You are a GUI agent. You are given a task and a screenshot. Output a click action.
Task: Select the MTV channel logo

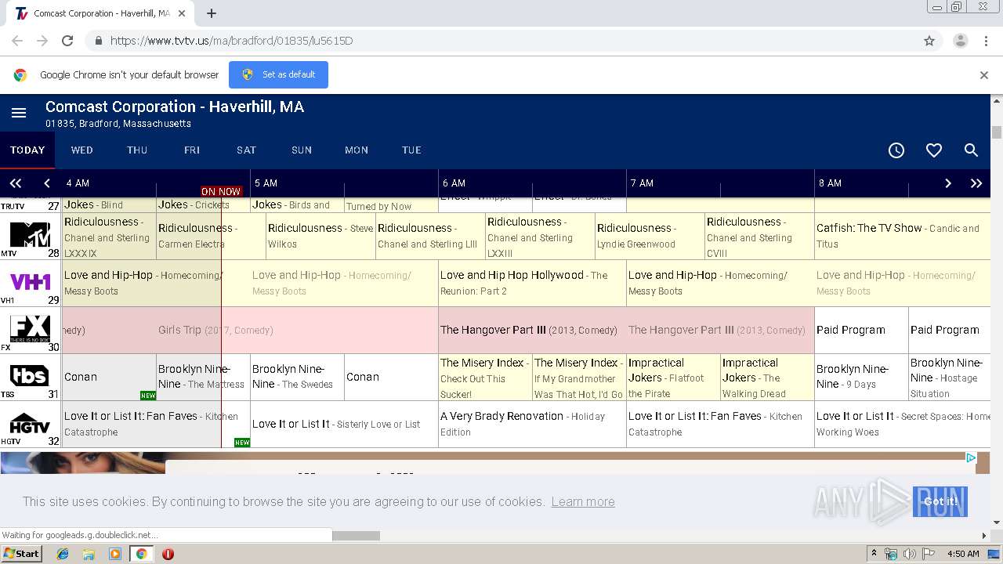pos(30,235)
